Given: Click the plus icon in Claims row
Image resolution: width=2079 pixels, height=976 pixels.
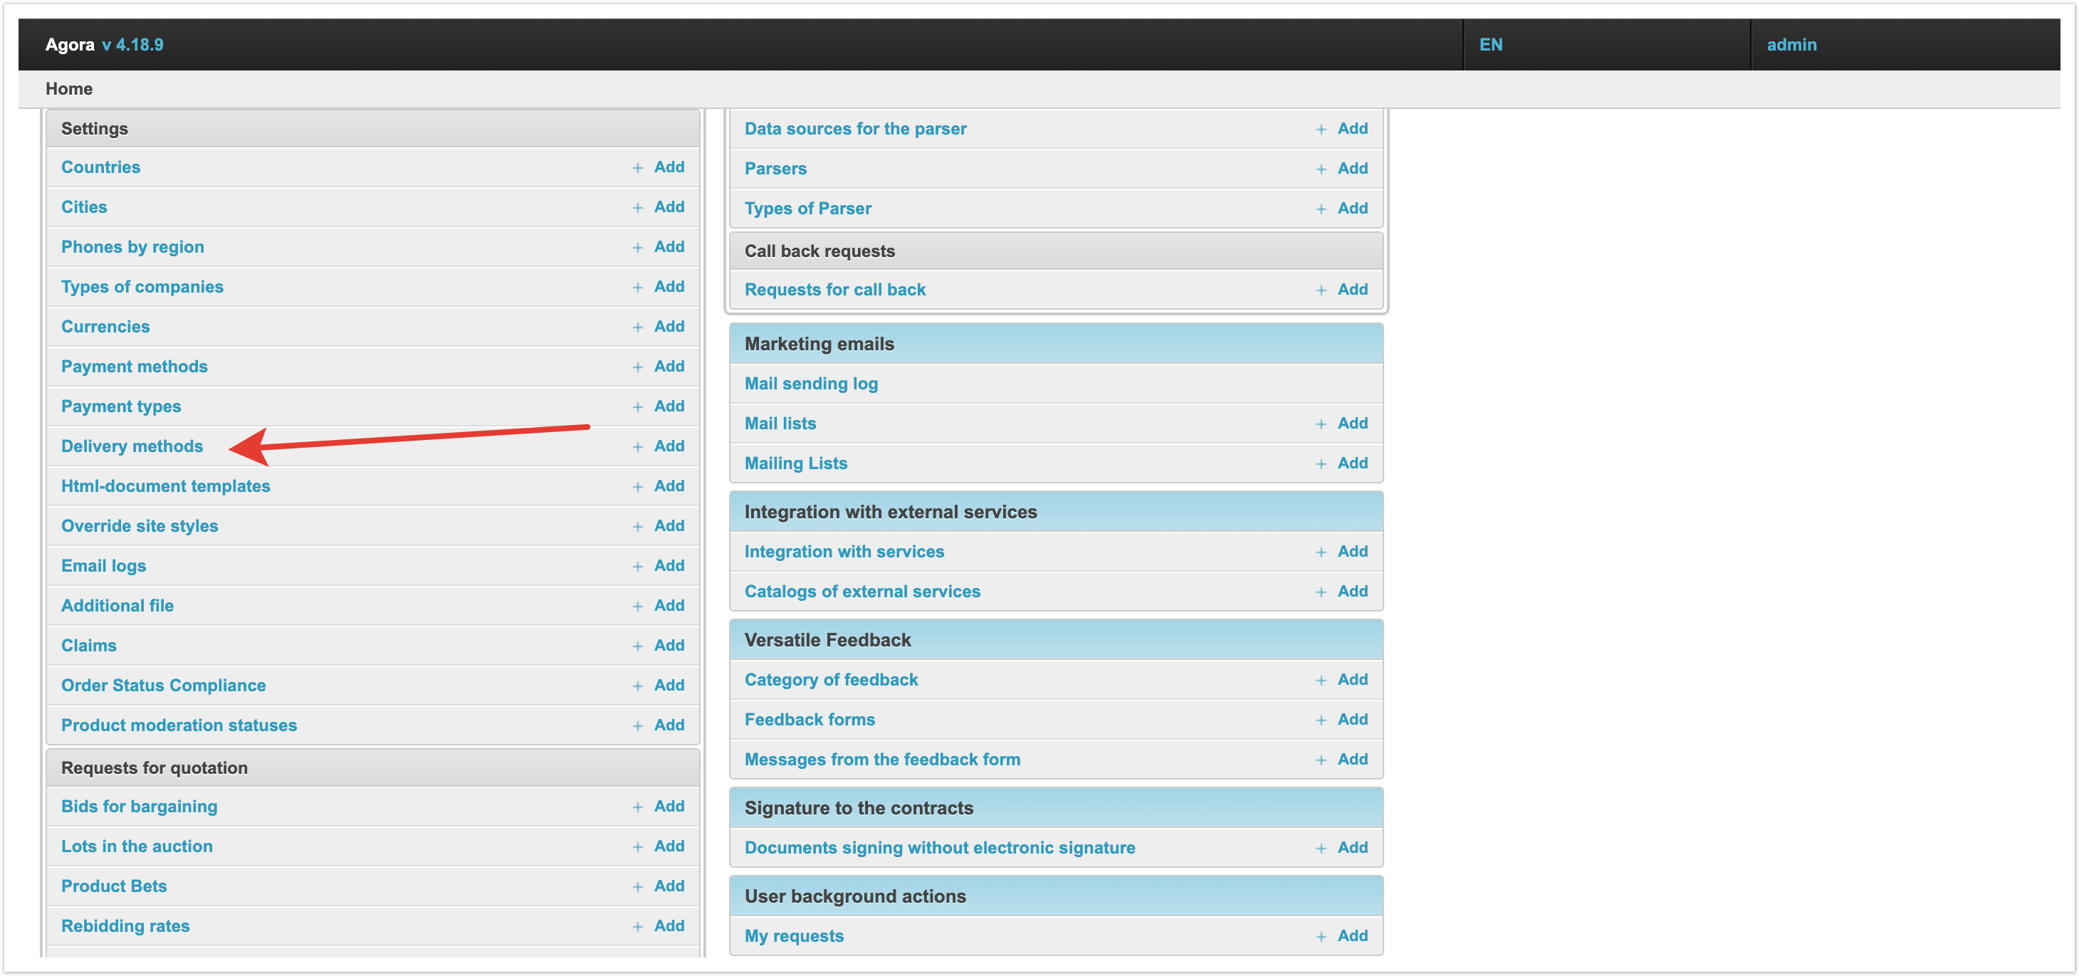Looking at the screenshot, I should 637,646.
